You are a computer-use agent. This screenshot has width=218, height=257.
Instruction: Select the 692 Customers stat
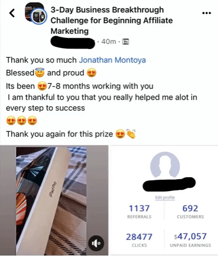click(190, 211)
